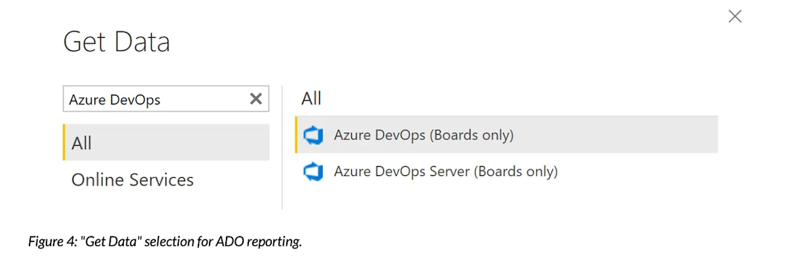Viewport: 786px width, 272px height.
Task: Select the All category in the left pane
Action: [x=166, y=143]
